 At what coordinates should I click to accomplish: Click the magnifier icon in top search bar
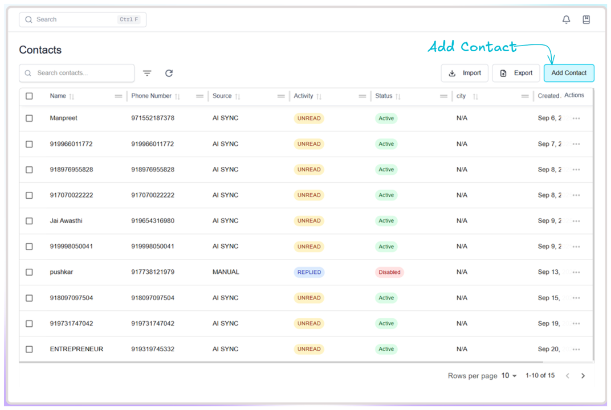28,19
